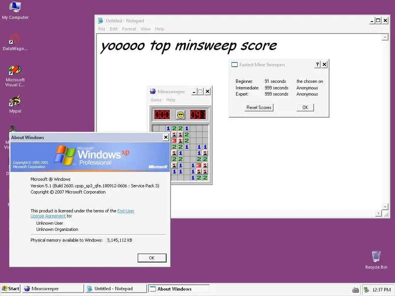Switch to Untitled - Notepad taskbar button
This screenshot has width=395, height=296.
tap(116, 289)
